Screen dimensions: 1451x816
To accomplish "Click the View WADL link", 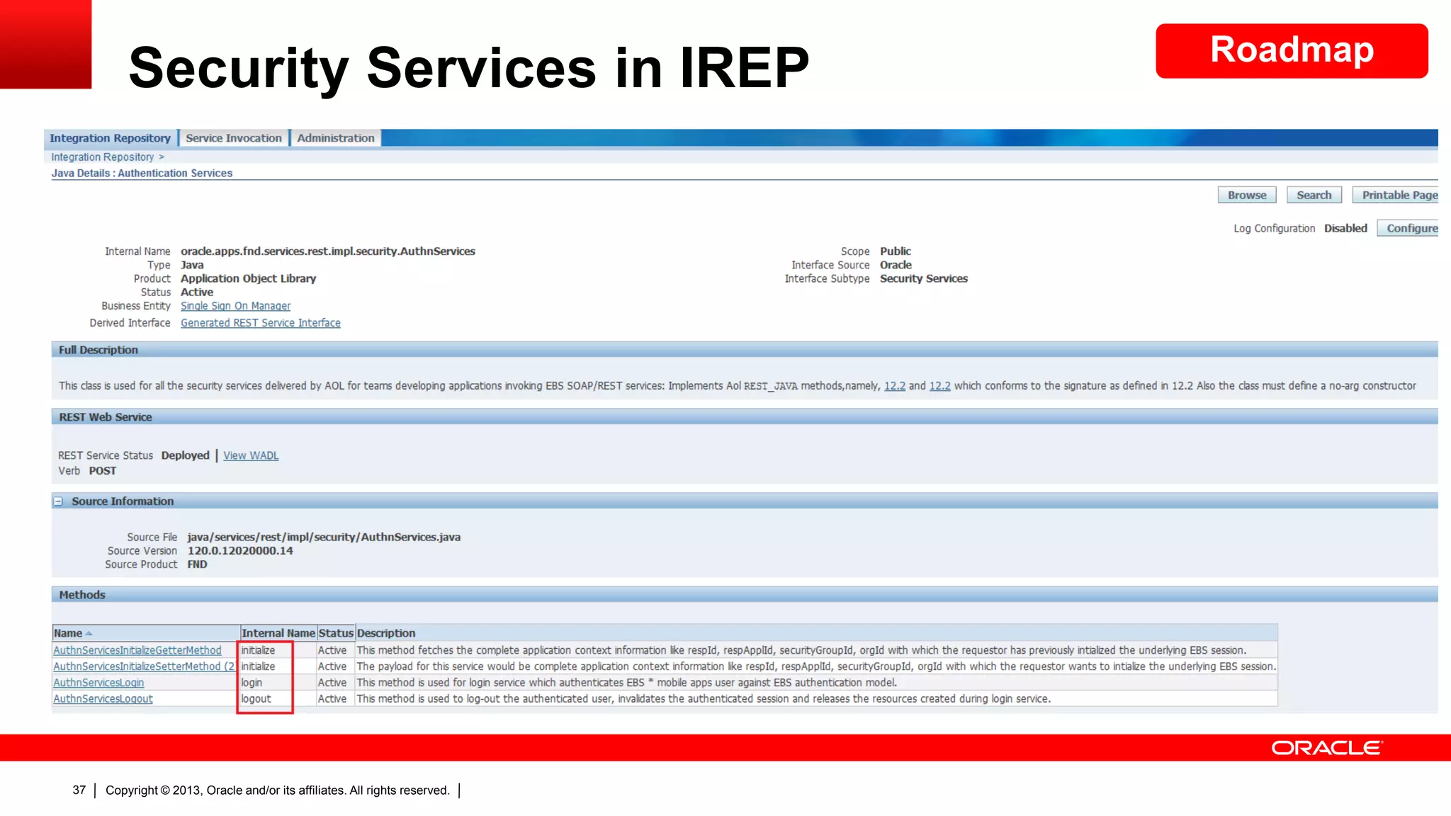I will 251,455.
